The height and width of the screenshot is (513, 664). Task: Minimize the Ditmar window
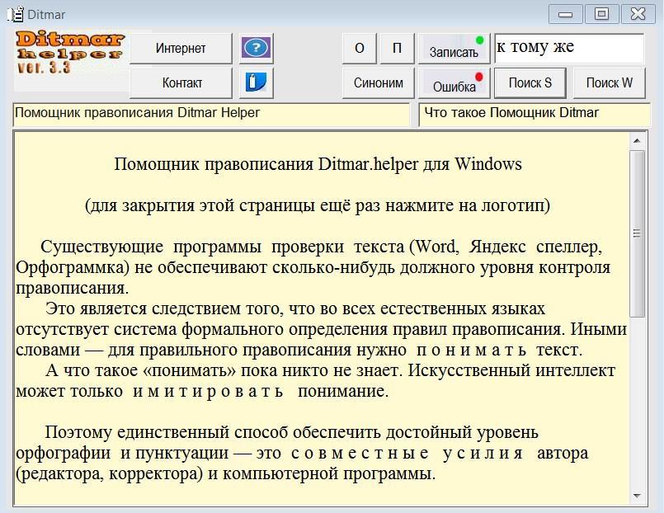[565, 14]
